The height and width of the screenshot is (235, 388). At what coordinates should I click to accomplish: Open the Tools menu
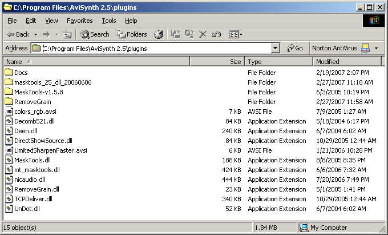click(x=109, y=21)
